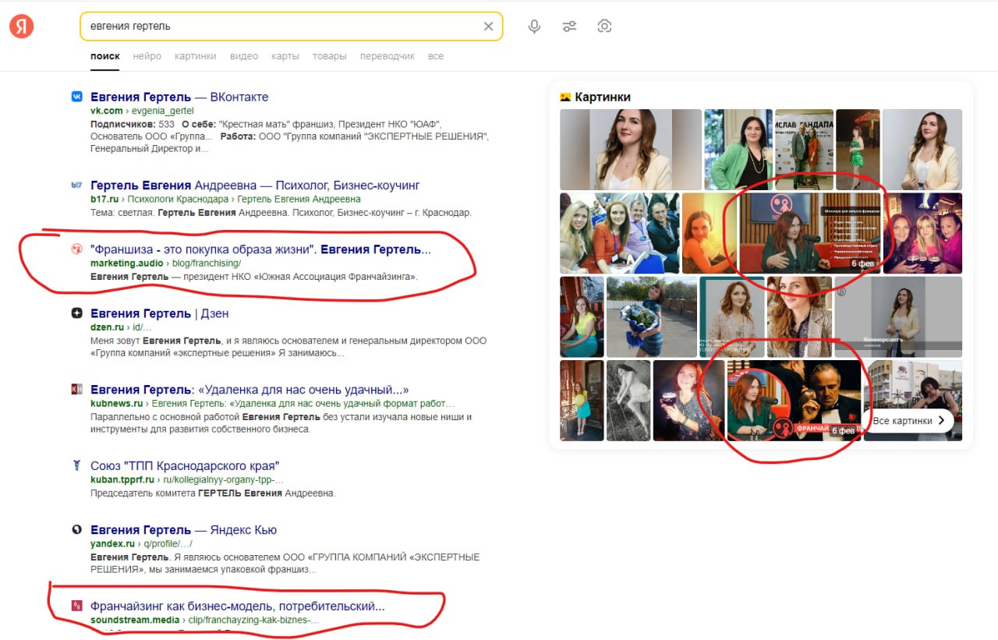Open thumbnail of woman in green blazer
This screenshot has height=640, width=998.
tap(738, 150)
